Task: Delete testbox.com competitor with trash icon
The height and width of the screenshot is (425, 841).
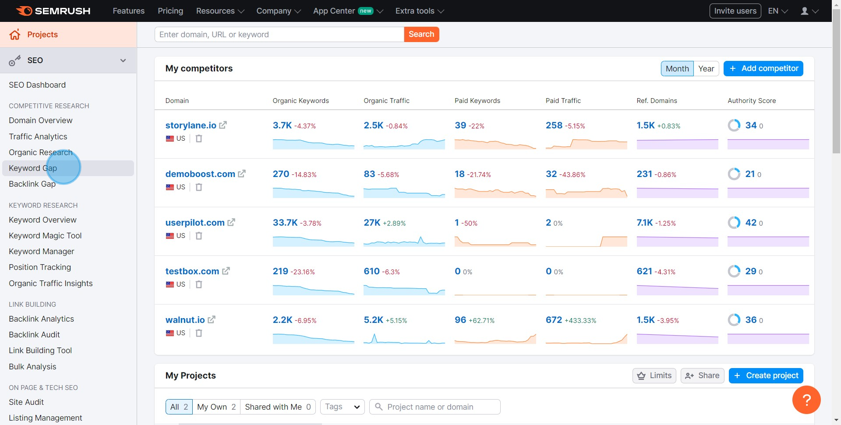Action: (x=199, y=284)
